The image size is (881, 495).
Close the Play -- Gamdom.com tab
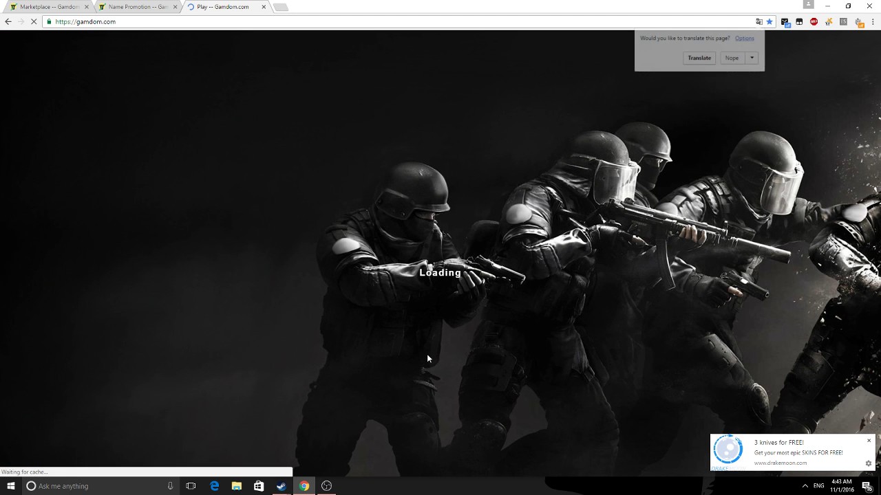[264, 7]
